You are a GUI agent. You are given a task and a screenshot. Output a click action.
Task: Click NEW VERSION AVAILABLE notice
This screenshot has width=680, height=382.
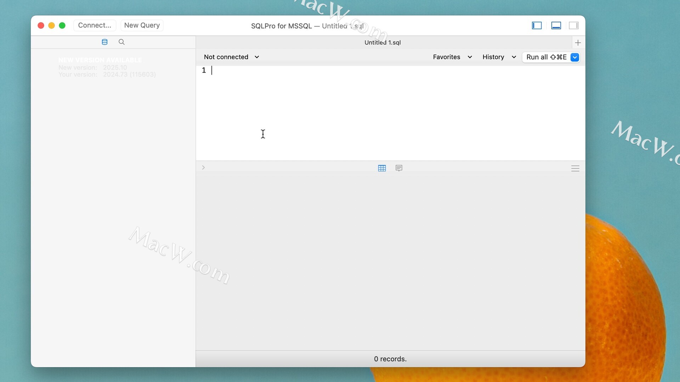tap(100, 60)
